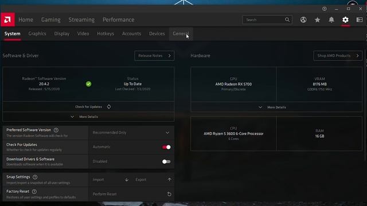The height and width of the screenshot is (206, 367).
Task: Open settings gear icon
Action: [345, 20]
